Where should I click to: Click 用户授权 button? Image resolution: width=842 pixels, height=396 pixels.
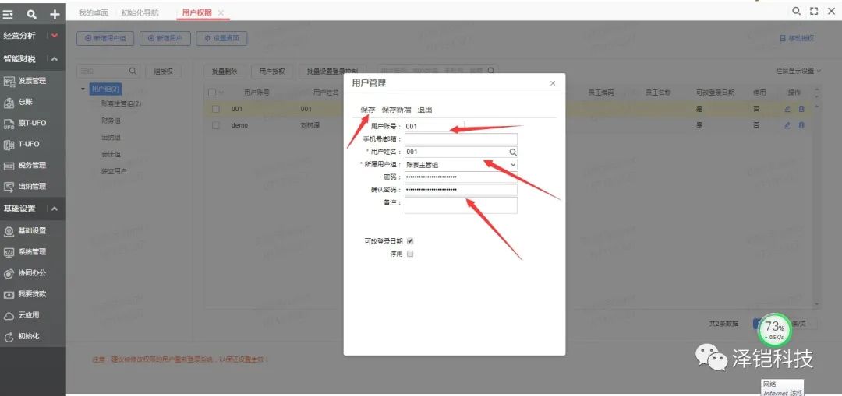point(272,72)
